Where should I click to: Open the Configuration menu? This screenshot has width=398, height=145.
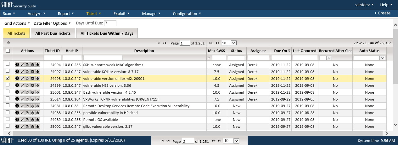(x=187, y=13)
